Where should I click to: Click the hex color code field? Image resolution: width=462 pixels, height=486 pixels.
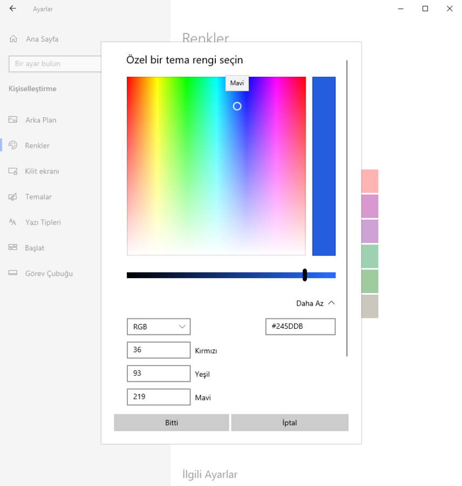300,327
